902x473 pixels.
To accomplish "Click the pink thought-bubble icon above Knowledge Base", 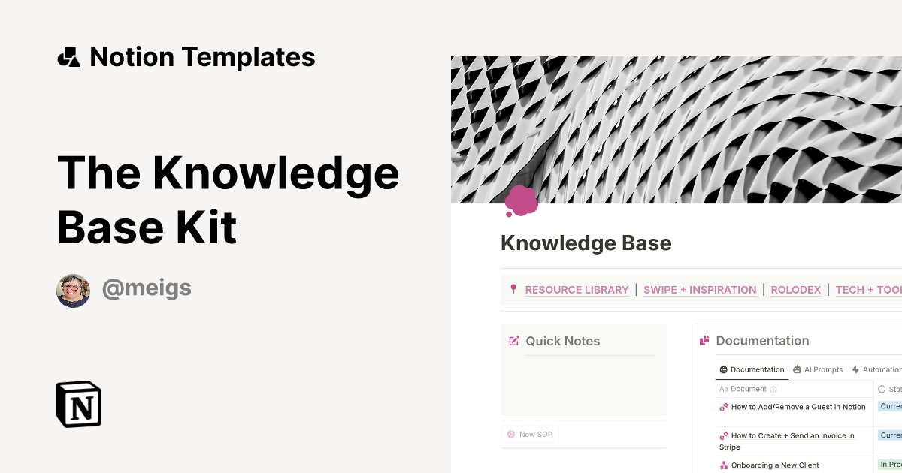I will coord(522,200).
